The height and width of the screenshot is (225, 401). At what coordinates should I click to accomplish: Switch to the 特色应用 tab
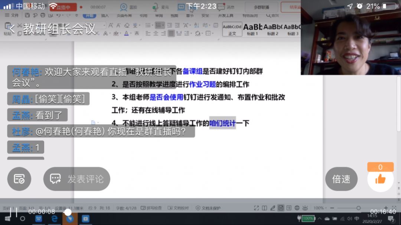point(250,16)
